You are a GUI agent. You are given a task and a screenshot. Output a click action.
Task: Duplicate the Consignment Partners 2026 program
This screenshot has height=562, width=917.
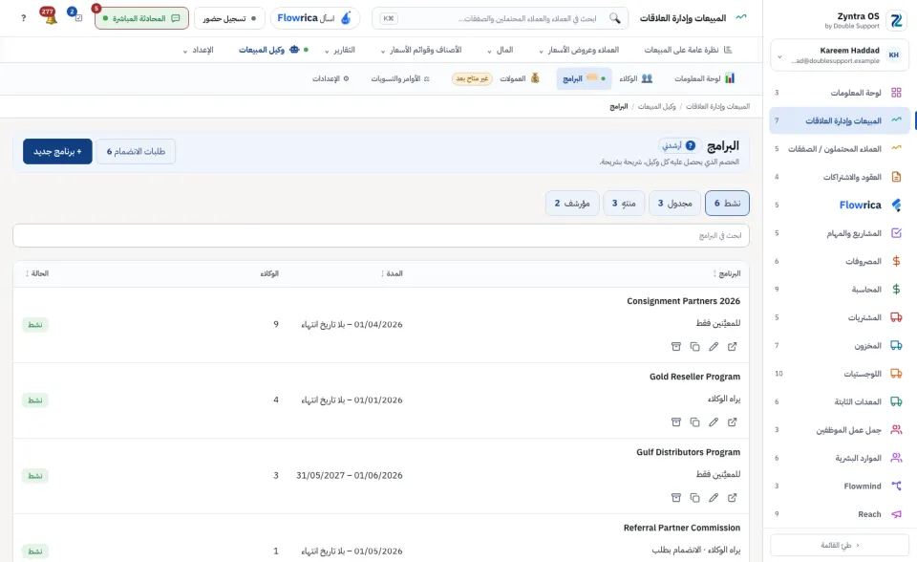pyautogui.click(x=694, y=347)
